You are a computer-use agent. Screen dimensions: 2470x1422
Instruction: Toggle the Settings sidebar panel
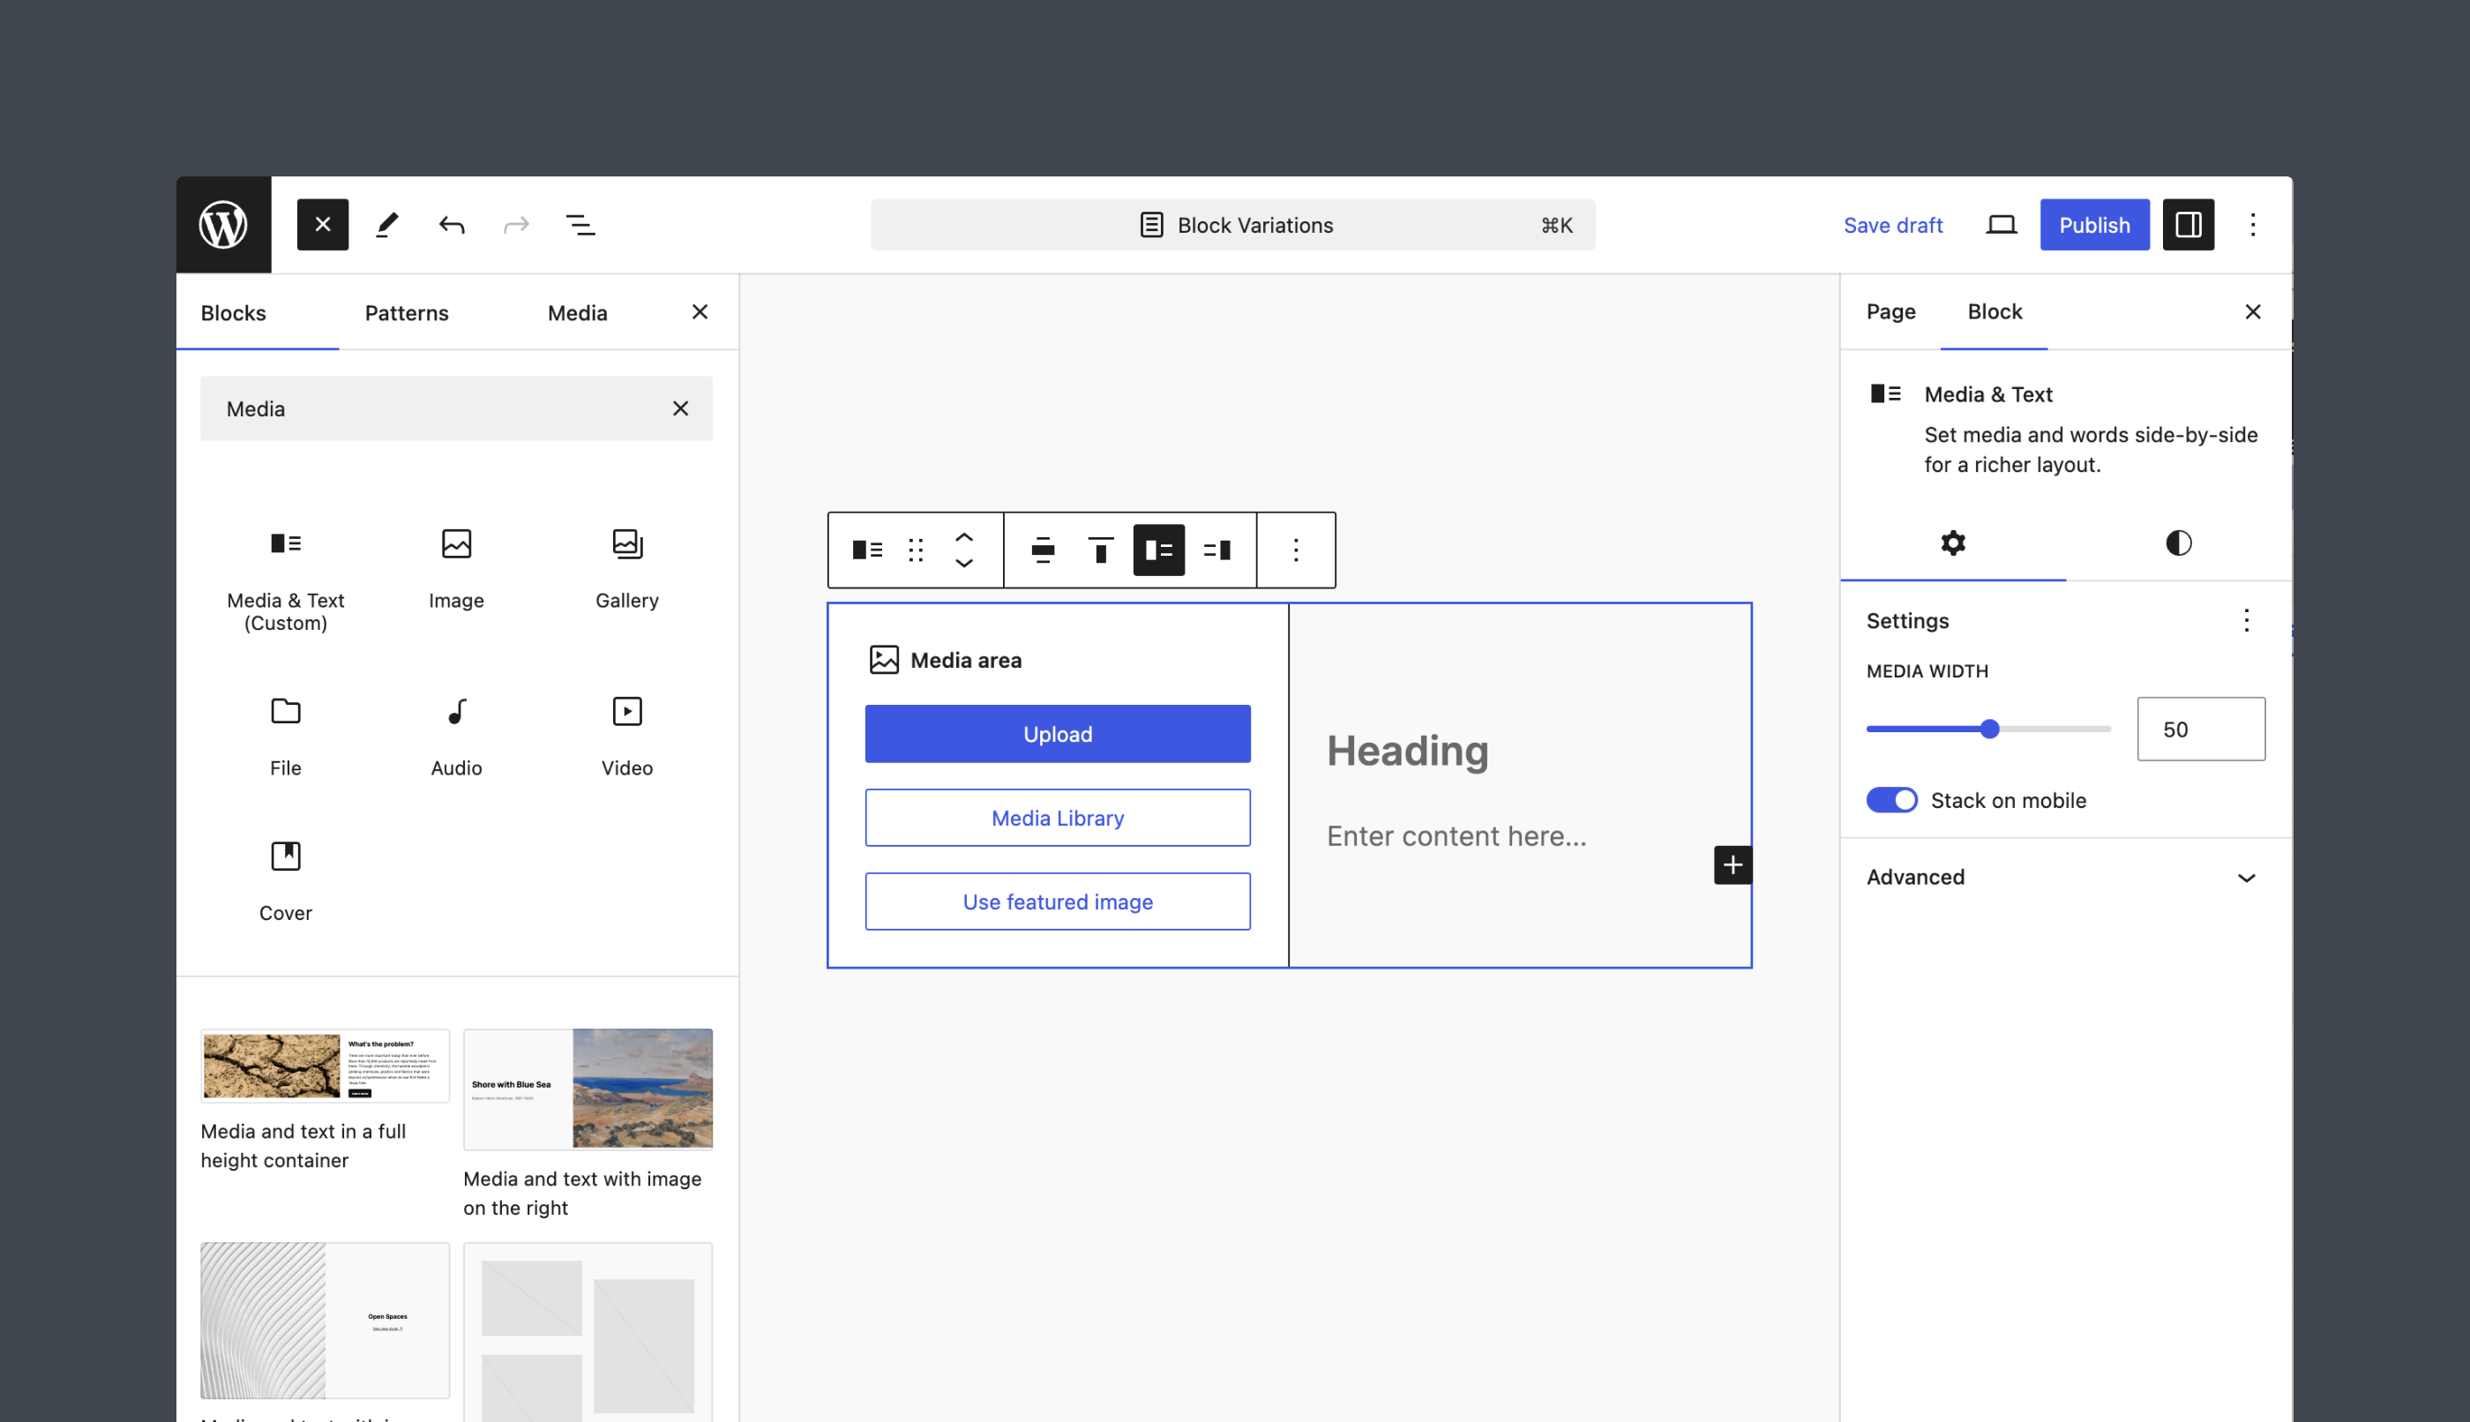point(2188,225)
